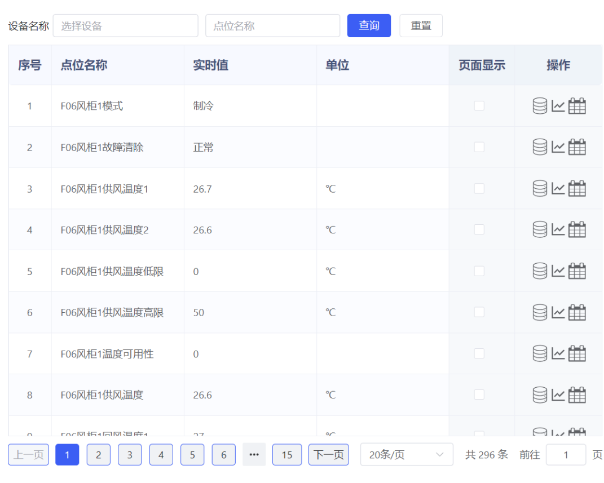The image size is (604, 483).
Task: Click database icon in F06风柜1供风温度2 row
Action: (x=540, y=230)
